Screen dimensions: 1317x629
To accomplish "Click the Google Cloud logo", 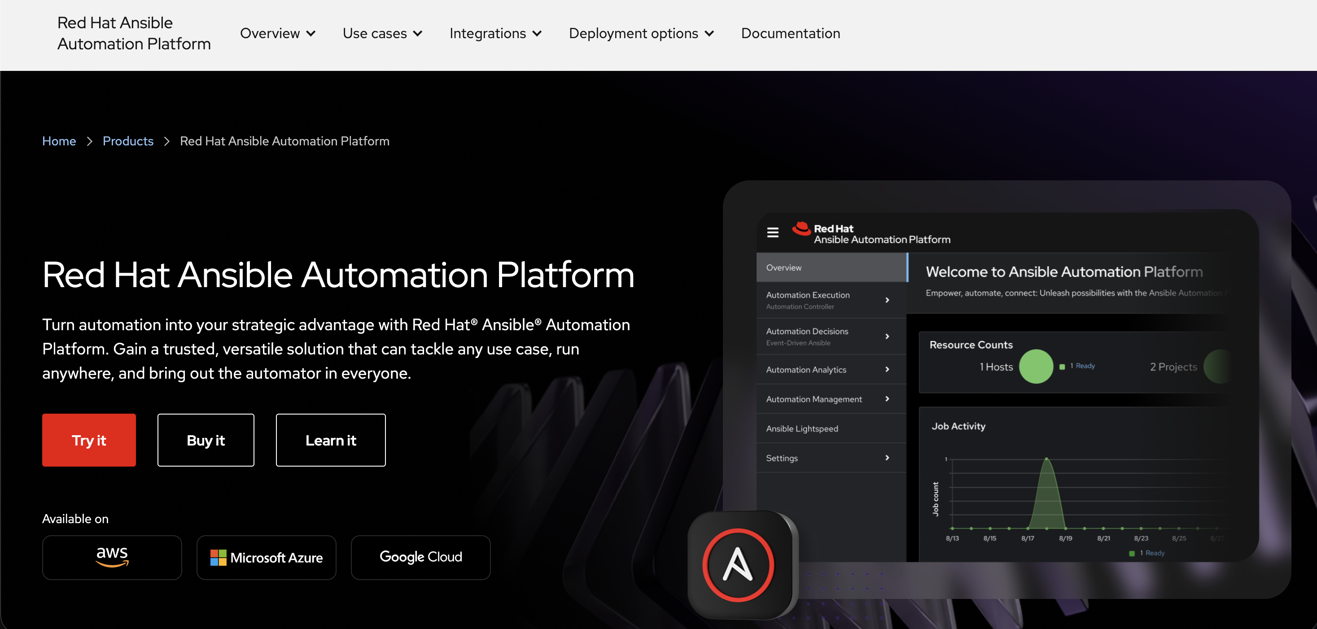I will (421, 557).
